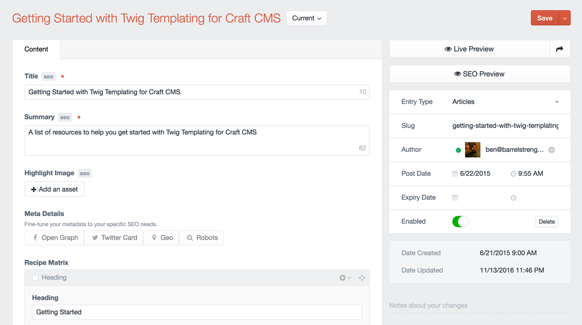Click the Post Date clock icon
The image size is (582, 325).
(513, 174)
